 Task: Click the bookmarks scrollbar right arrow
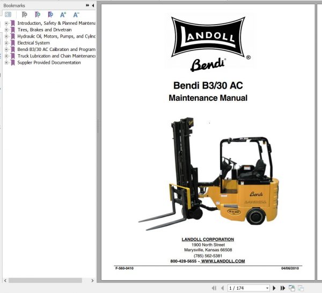click(92, 281)
